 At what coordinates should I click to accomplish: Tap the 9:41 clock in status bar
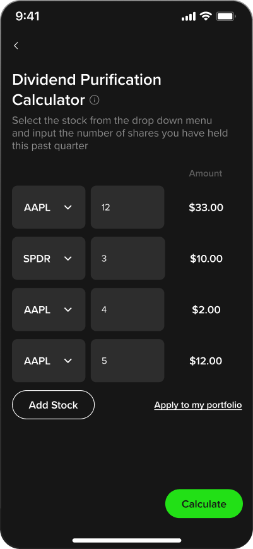(x=28, y=16)
